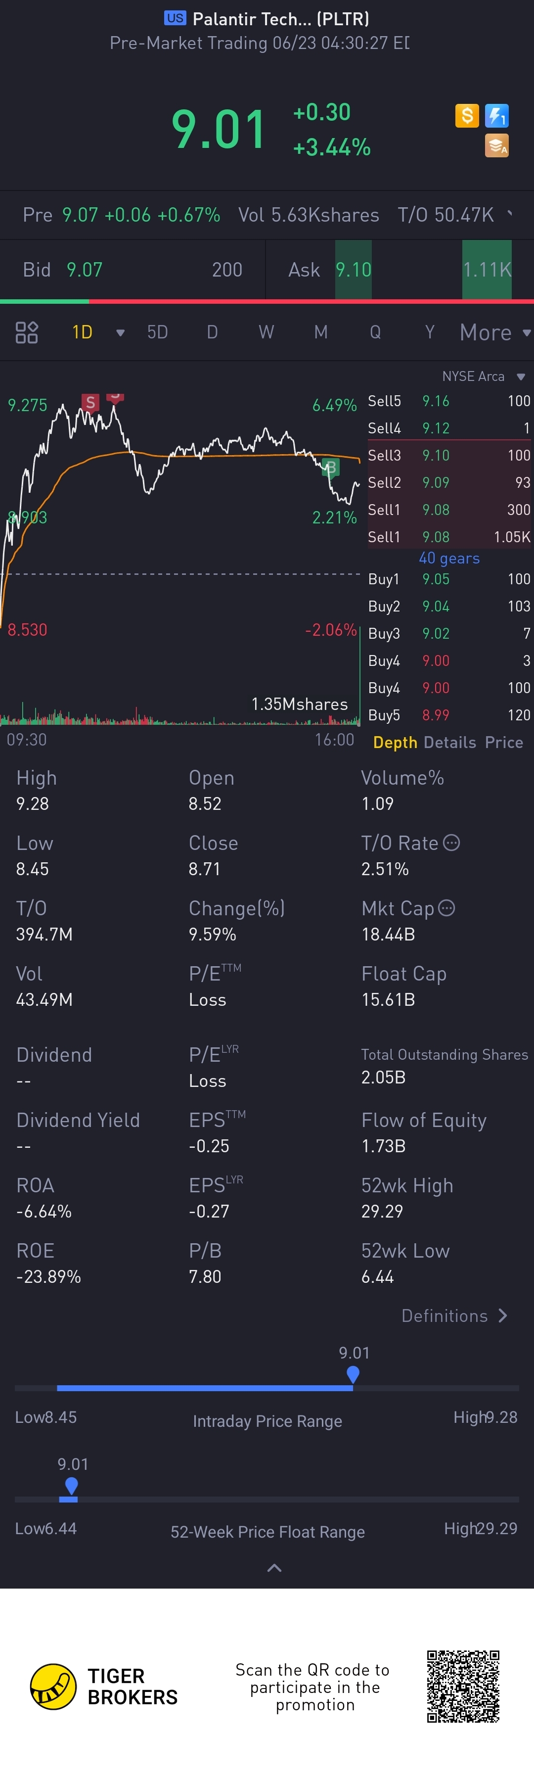Tap the info icon beside Mkt Cap

(x=447, y=908)
